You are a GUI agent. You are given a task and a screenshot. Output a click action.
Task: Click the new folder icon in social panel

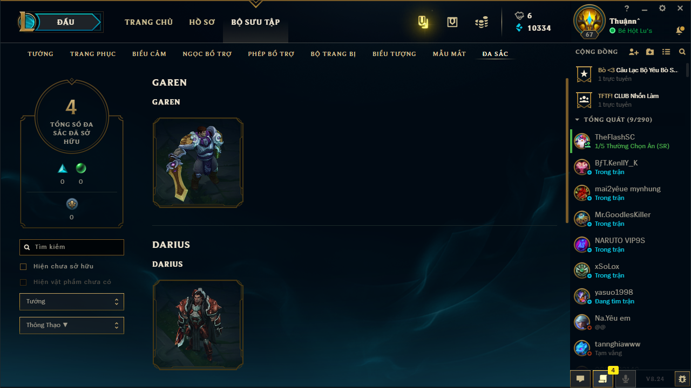coord(650,52)
